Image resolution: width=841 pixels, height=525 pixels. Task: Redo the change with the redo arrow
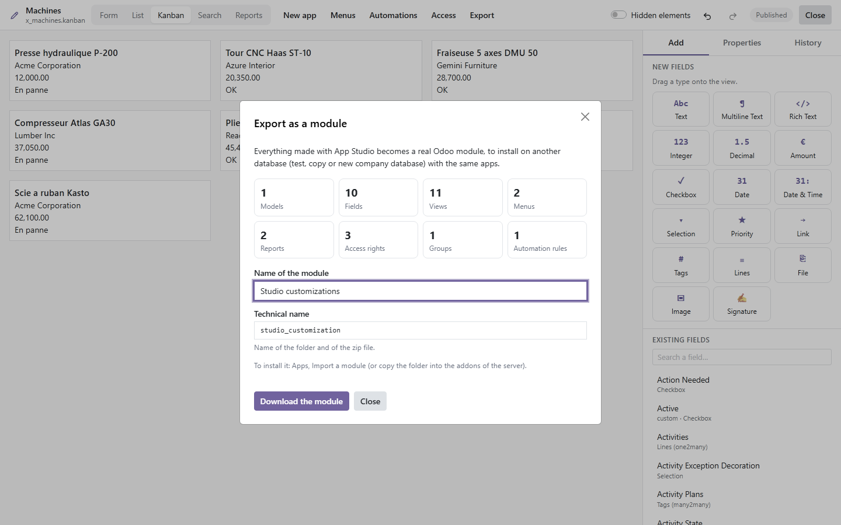732,16
